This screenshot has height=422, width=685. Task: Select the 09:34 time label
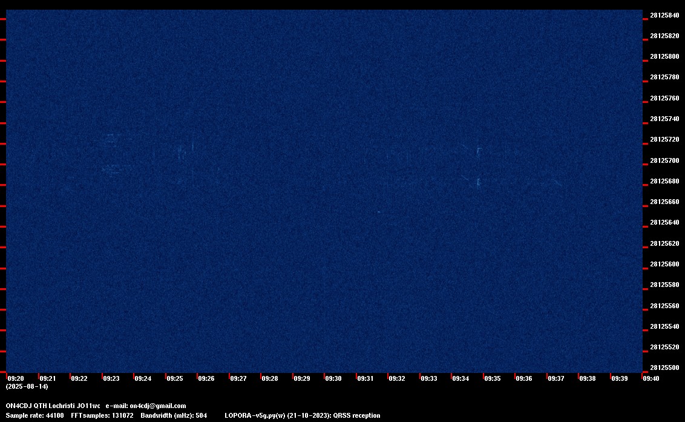[460, 378]
